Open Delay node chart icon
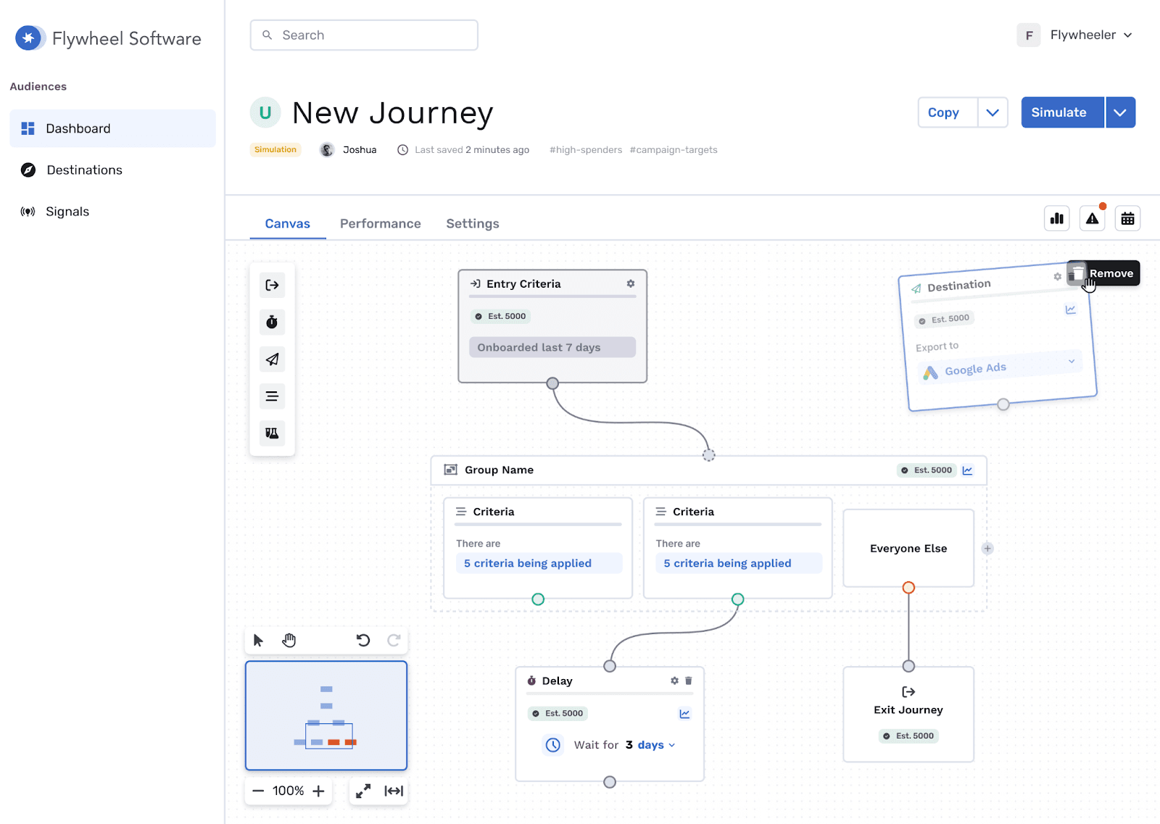Screen dimensions: 1160x824 coord(684,714)
